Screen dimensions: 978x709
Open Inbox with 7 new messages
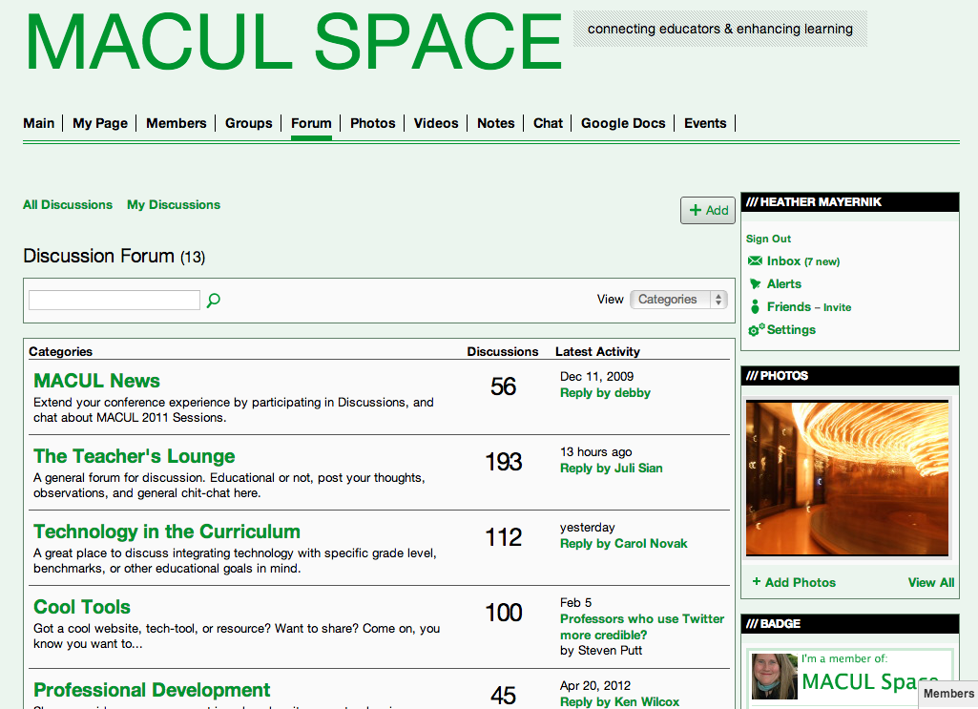click(x=803, y=261)
